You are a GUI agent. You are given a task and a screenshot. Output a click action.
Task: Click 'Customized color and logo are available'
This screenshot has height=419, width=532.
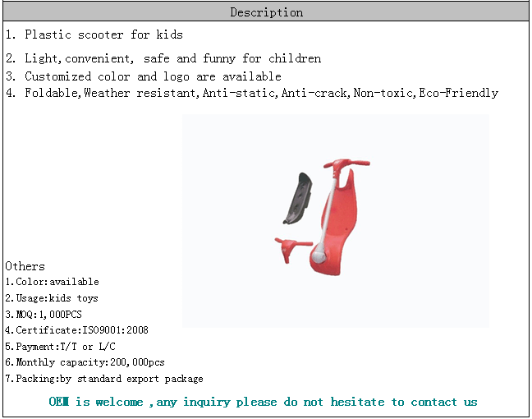[144, 76]
